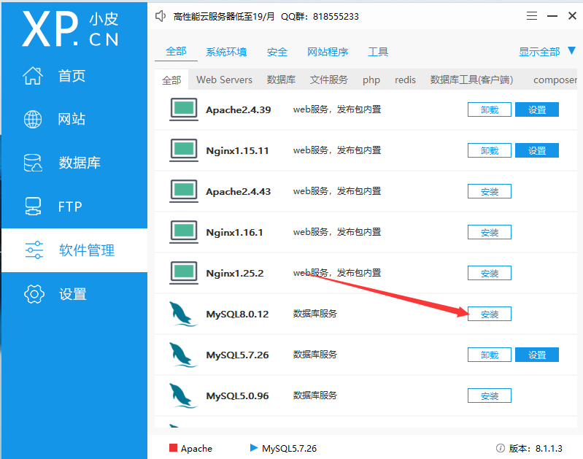Open 设置 for Apache2.4.39
Screen dimensions: 583x459
point(537,109)
